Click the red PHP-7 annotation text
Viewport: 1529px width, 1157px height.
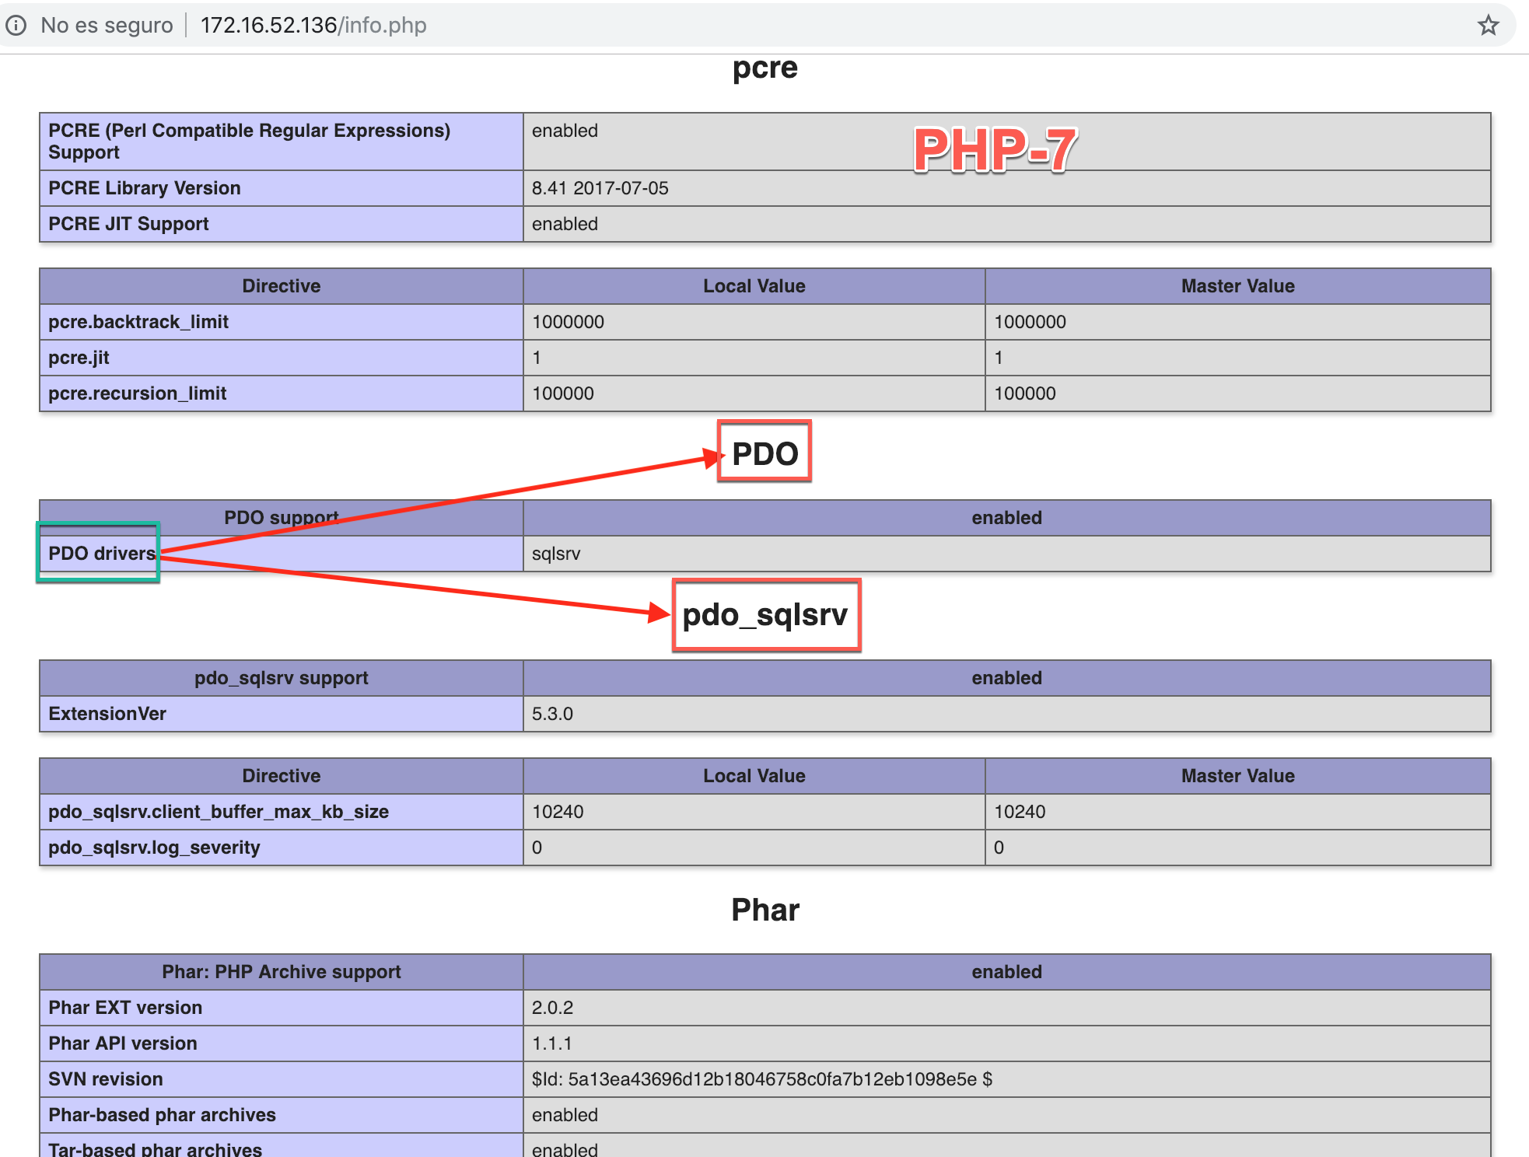[x=994, y=149]
